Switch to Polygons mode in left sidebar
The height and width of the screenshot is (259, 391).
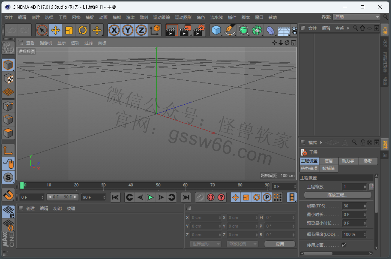coord(8,133)
